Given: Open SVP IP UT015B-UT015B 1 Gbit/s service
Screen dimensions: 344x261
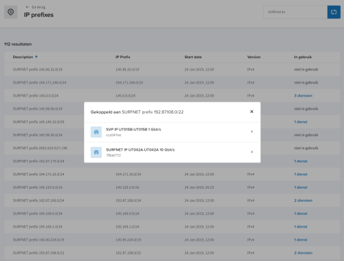Looking at the screenshot, I should (172, 132).
